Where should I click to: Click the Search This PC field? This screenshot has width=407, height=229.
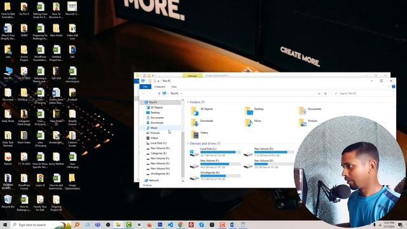(x=362, y=94)
